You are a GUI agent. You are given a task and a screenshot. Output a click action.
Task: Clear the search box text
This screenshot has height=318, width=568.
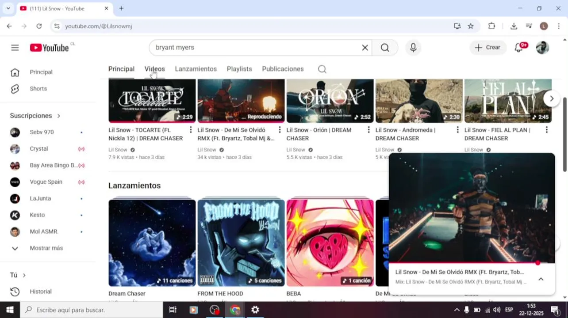(365, 48)
